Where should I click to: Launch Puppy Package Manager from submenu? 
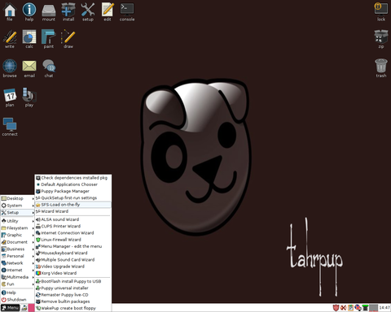[x=73, y=191]
